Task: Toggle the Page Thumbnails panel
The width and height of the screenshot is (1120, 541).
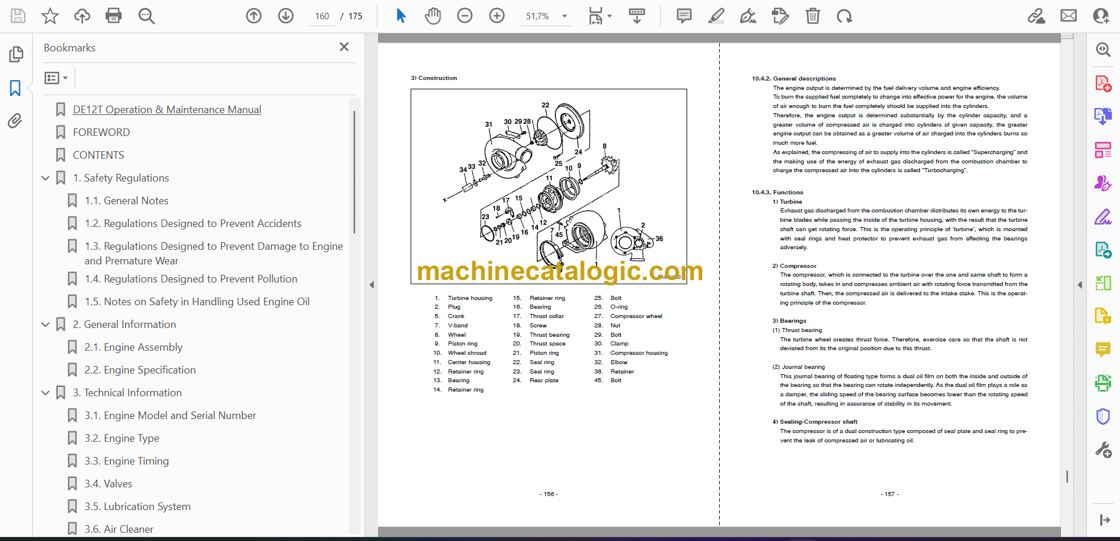Action: coord(16,54)
